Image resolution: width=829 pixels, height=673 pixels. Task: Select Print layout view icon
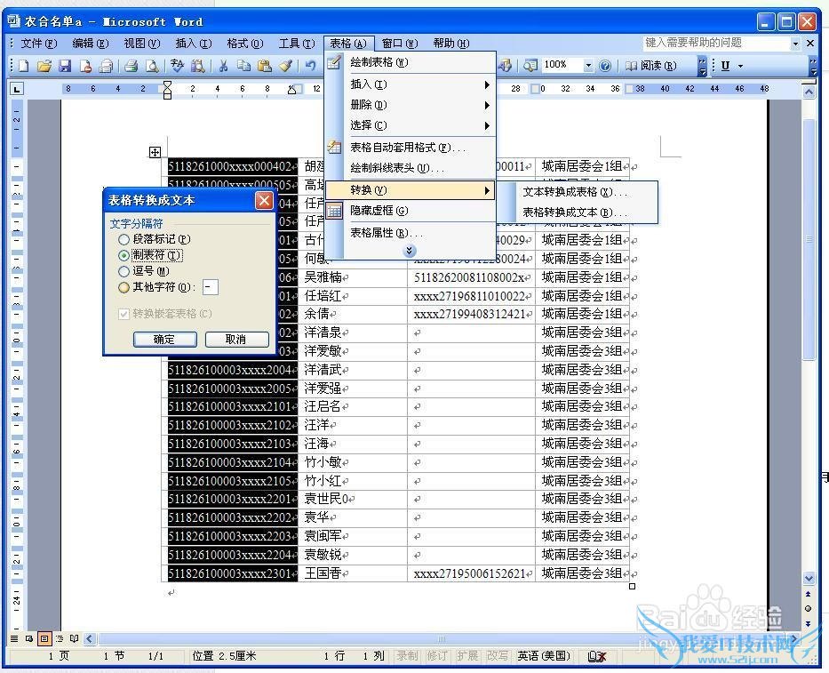[44, 638]
